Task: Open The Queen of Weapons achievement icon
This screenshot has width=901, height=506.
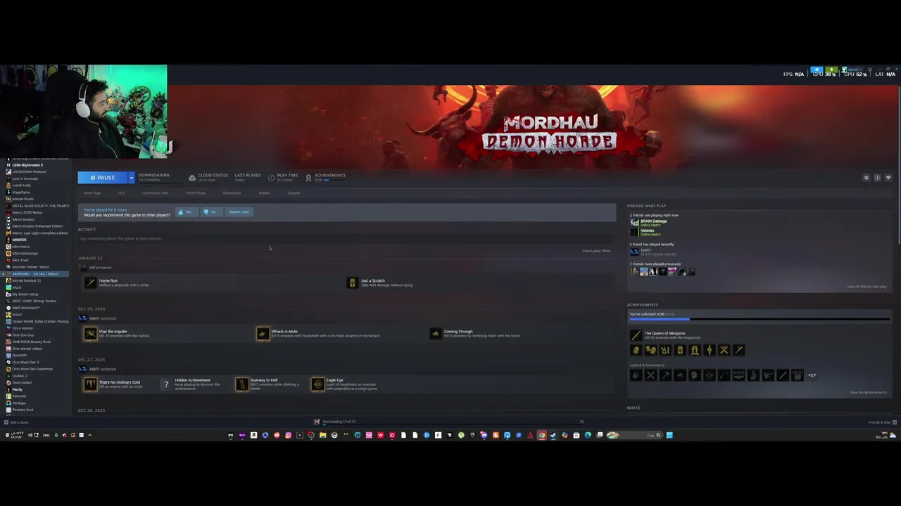Action: [x=636, y=335]
